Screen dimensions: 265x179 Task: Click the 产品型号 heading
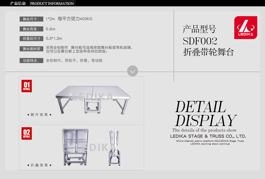pos(199,29)
